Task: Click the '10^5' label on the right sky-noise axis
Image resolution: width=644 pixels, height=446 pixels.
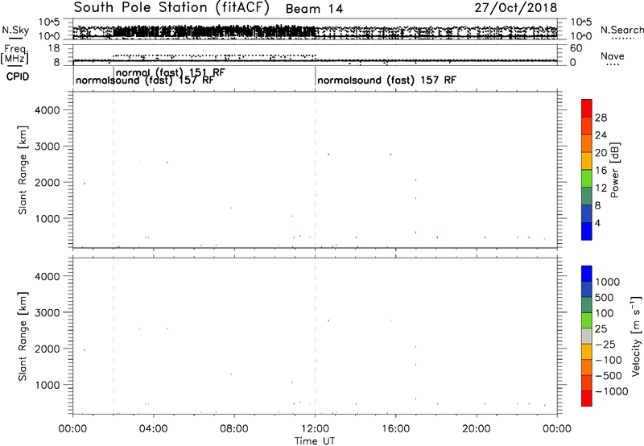Action: [580, 22]
